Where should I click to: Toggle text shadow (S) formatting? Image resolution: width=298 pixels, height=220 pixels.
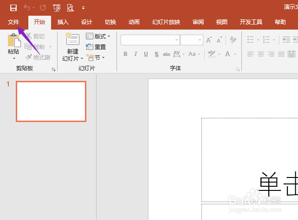point(156,54)
